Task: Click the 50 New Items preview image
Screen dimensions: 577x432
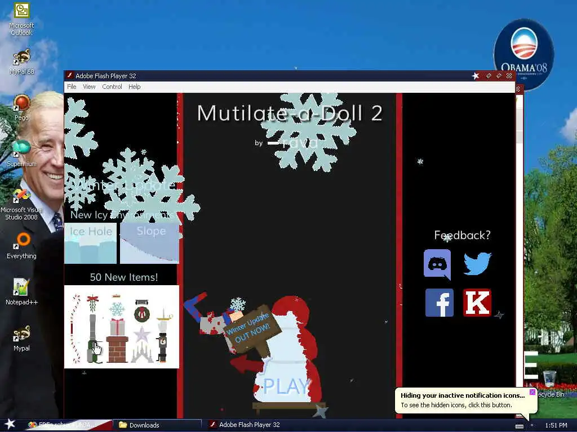Action: click(122, 327)
